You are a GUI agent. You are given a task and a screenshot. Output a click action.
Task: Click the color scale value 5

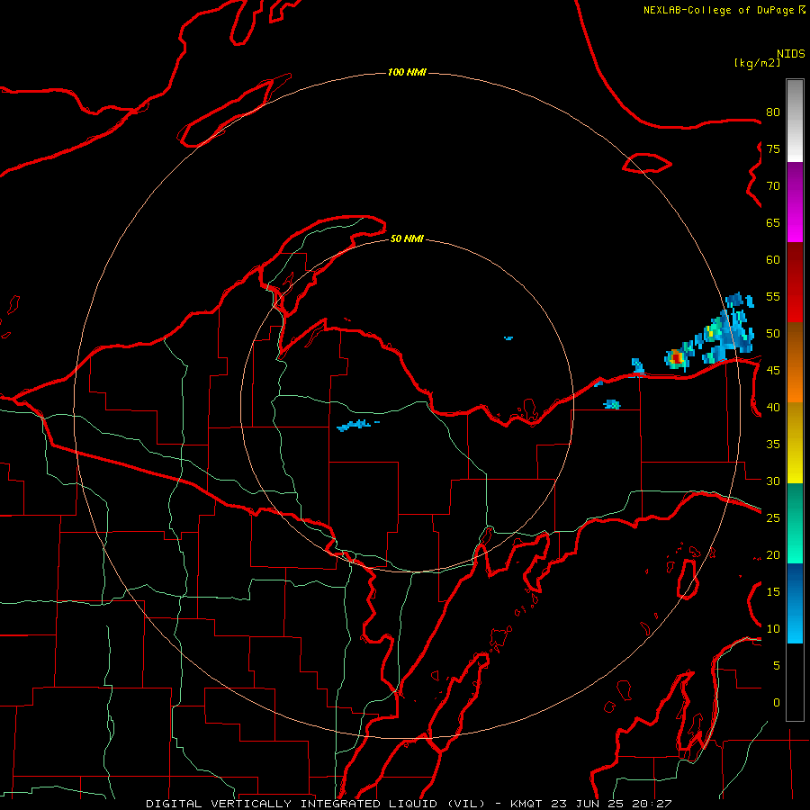[777, 666]
